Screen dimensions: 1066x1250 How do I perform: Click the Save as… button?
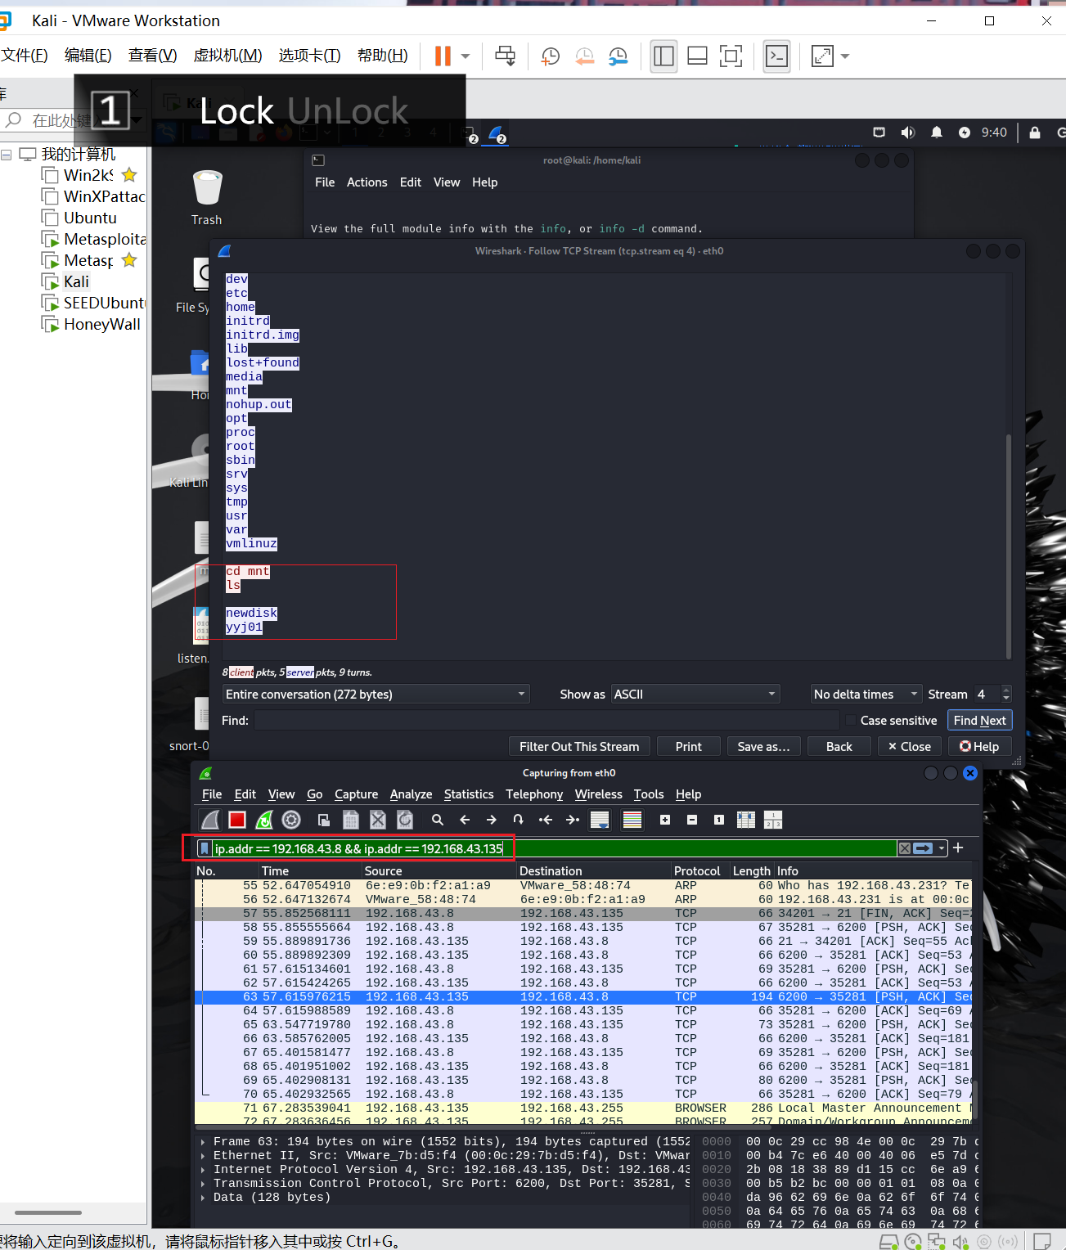763,747
